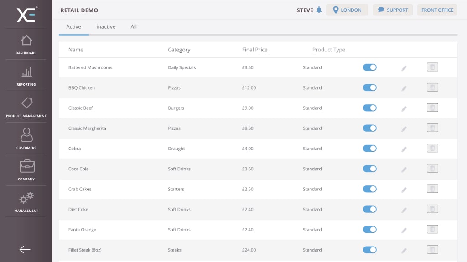467x262 pixels.
Task: Toggle off Coca Cola product
Action: [x=370, y=169]
